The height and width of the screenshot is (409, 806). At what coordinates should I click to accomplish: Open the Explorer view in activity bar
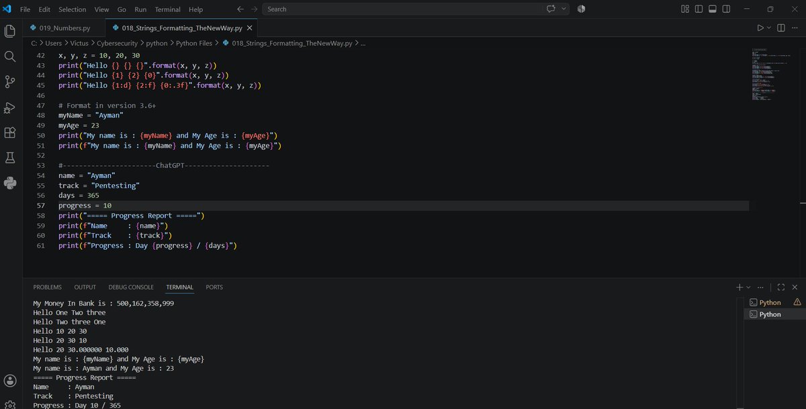(10, 32)
